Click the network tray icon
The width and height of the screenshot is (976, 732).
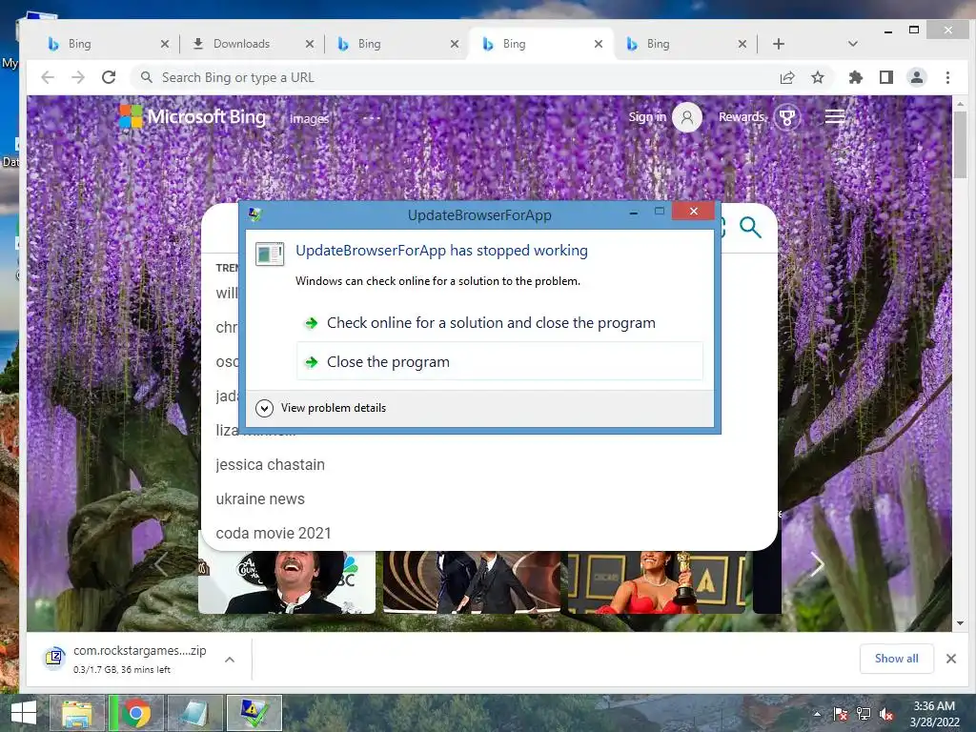(864, 714)
